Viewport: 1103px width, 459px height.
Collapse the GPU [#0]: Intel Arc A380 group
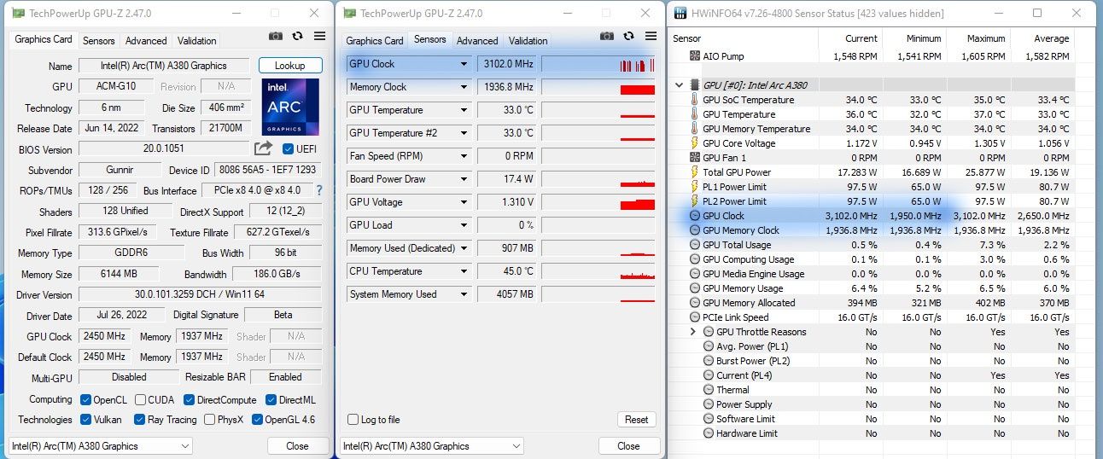680,85
